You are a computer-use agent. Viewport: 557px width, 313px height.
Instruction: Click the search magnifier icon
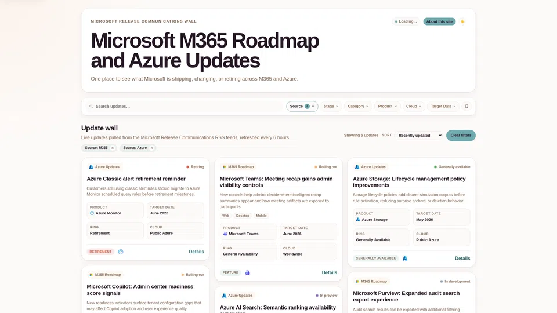pos(91,107)
